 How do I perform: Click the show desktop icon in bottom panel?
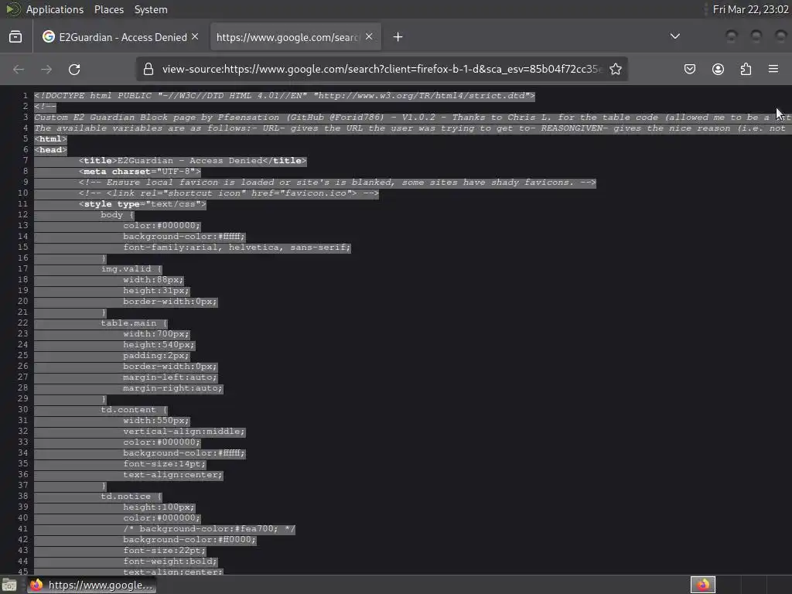click(9, 585)
